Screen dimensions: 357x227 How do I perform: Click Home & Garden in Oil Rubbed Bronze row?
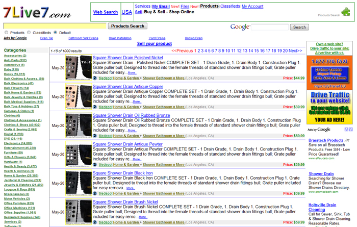[x=126, y=136]
